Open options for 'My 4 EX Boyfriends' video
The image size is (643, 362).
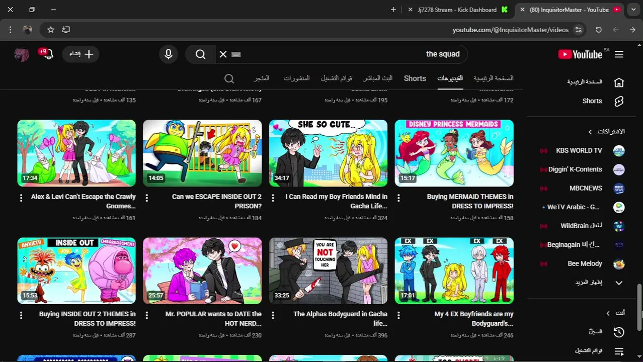(398, 316)
